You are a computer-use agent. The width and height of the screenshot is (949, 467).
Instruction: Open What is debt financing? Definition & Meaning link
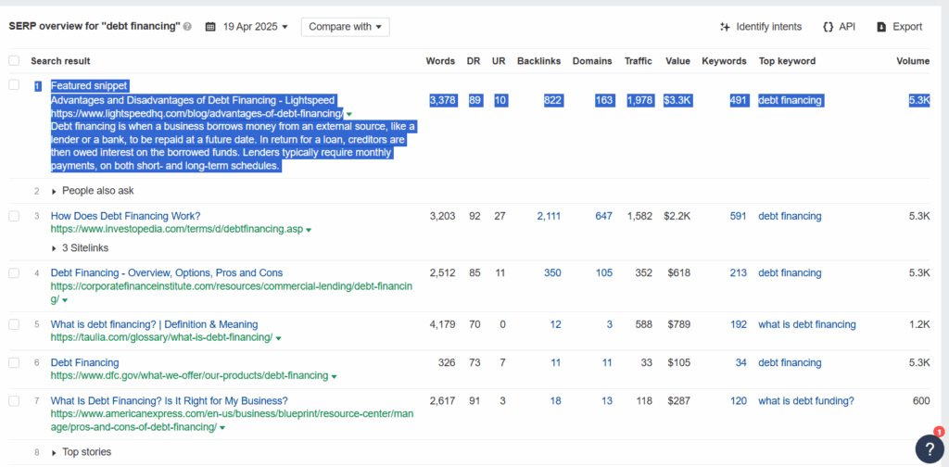(x=155, y=324)
